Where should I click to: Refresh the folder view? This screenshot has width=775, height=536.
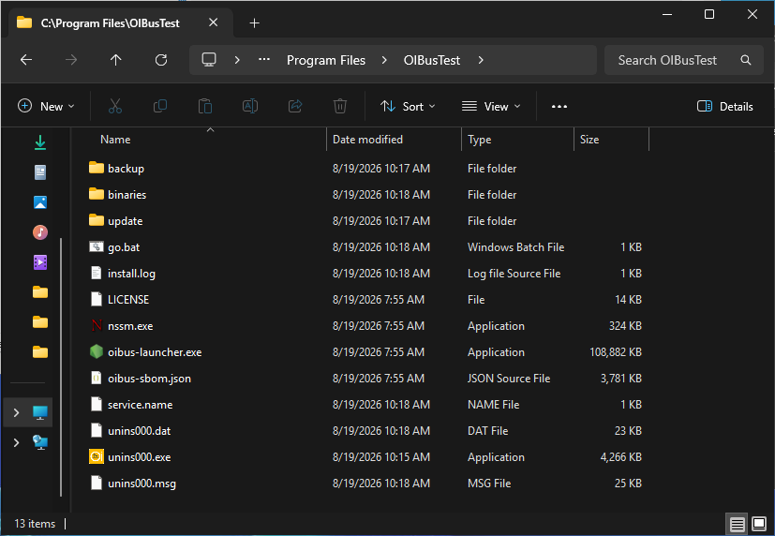point(161,60)
